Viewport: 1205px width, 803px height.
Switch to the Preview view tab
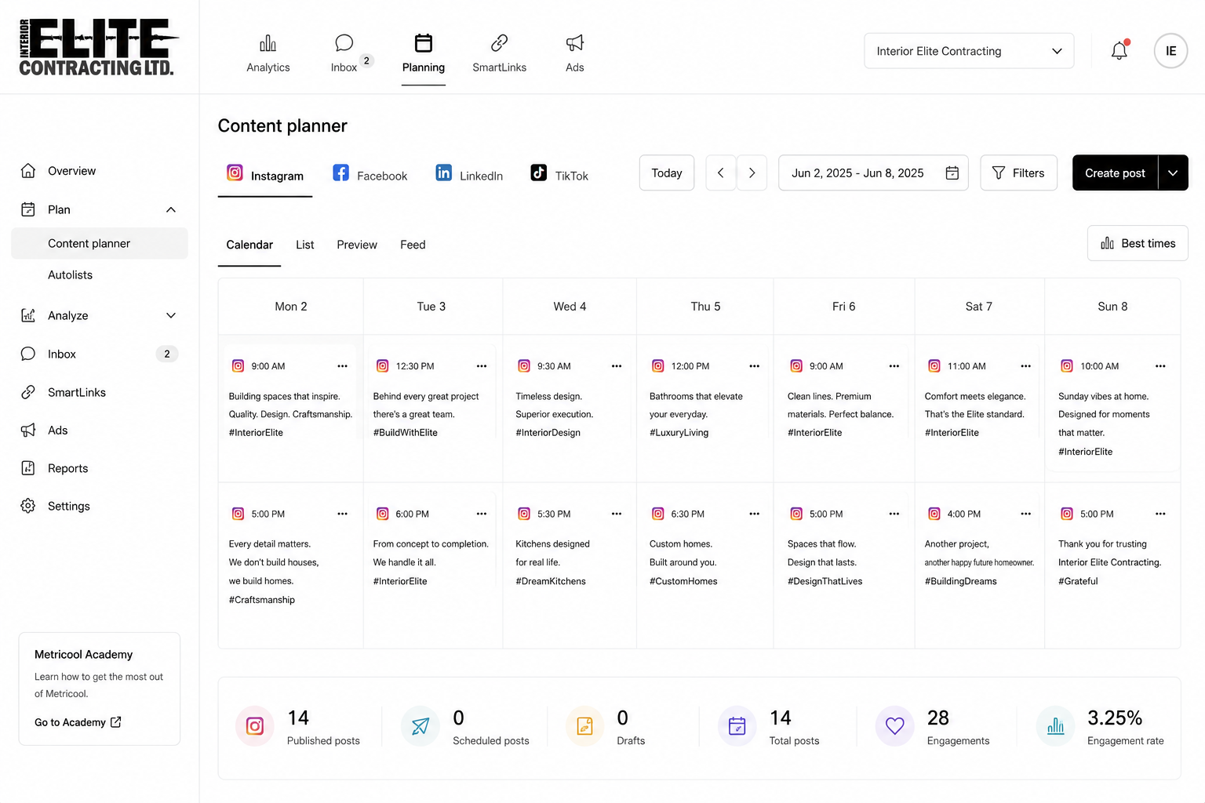click(x=357, y=245)
